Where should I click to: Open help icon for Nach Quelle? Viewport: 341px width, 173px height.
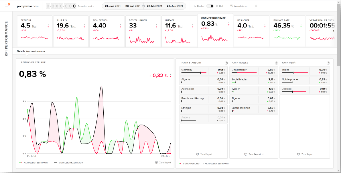(x=276, y=63)
